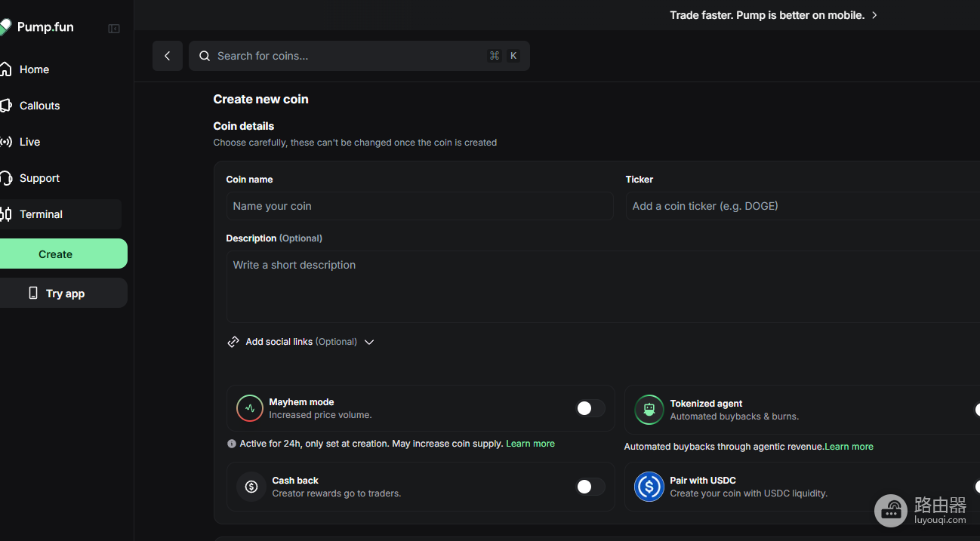Click the Pump.fun pill logo
This screenshot has height=541, width=980.
[x=5, y=27]
